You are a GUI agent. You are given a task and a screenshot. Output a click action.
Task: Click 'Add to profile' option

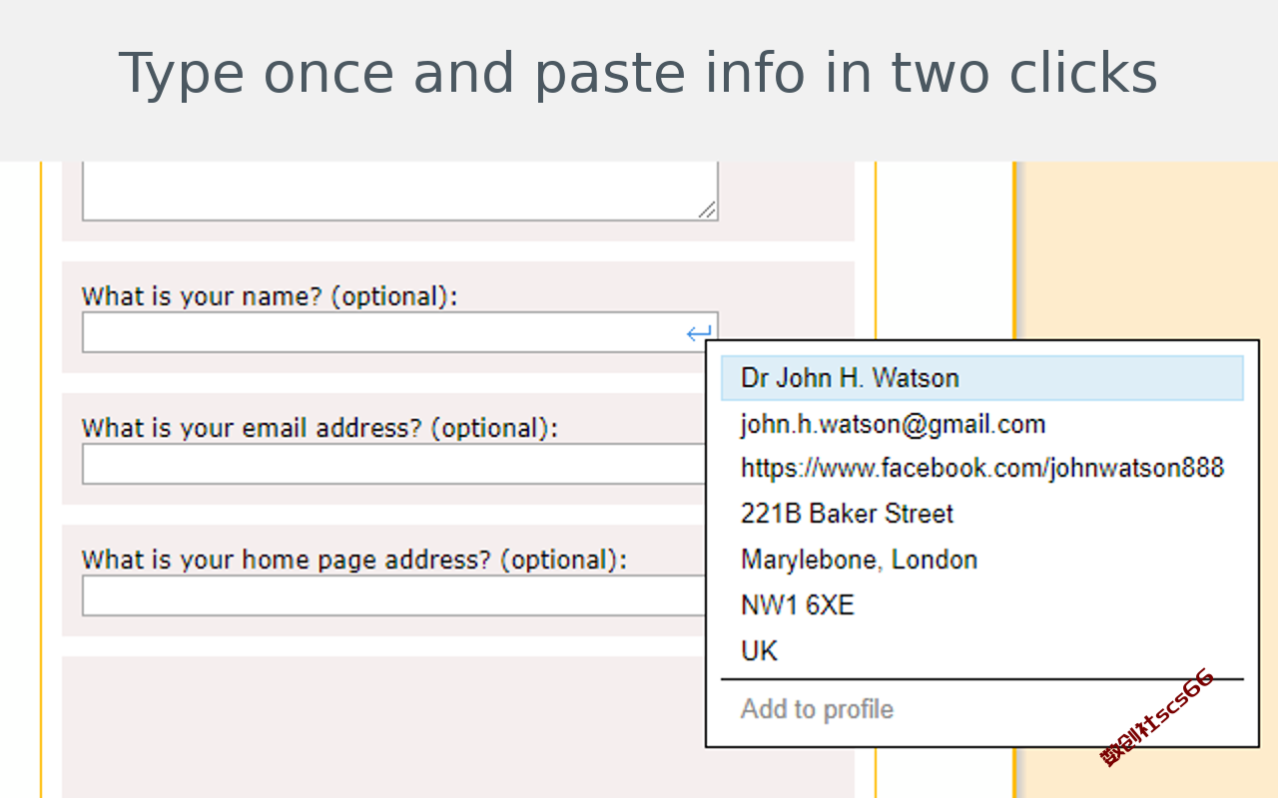(x=817, y=709)
